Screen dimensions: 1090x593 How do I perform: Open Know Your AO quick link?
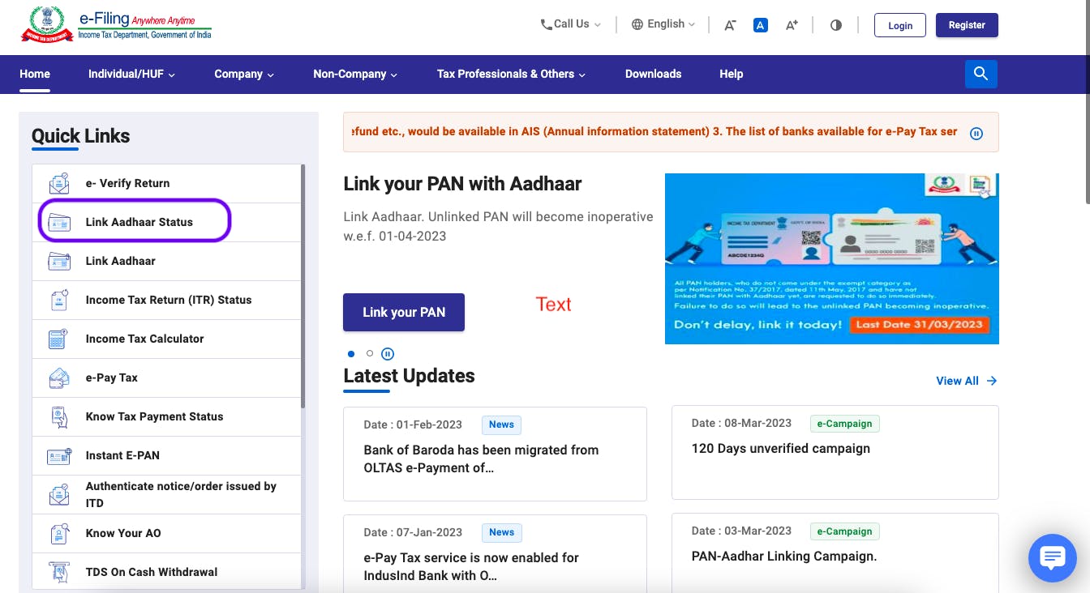(x=166, y=533)
